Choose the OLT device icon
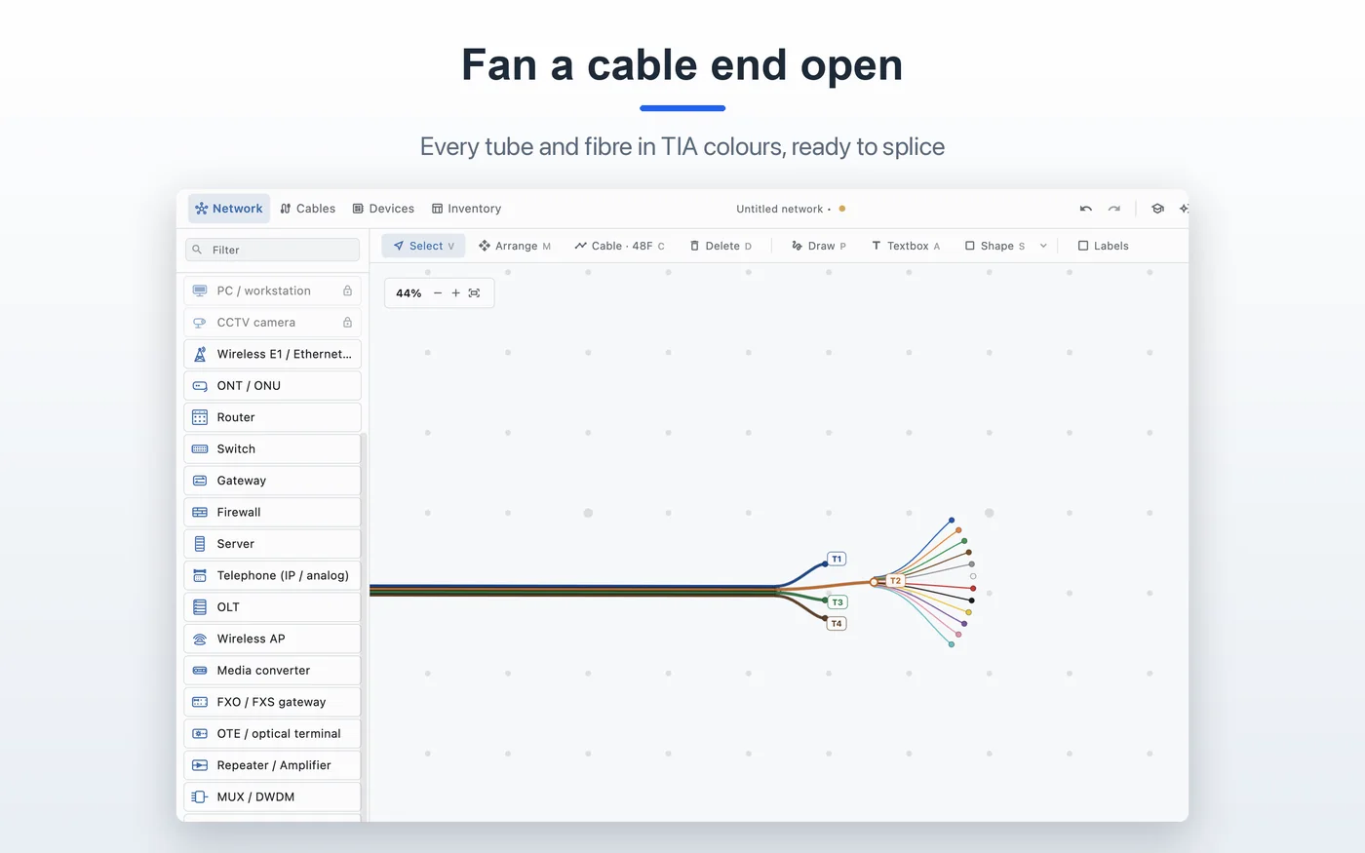The image size is (1365, 853). [200, 607]
